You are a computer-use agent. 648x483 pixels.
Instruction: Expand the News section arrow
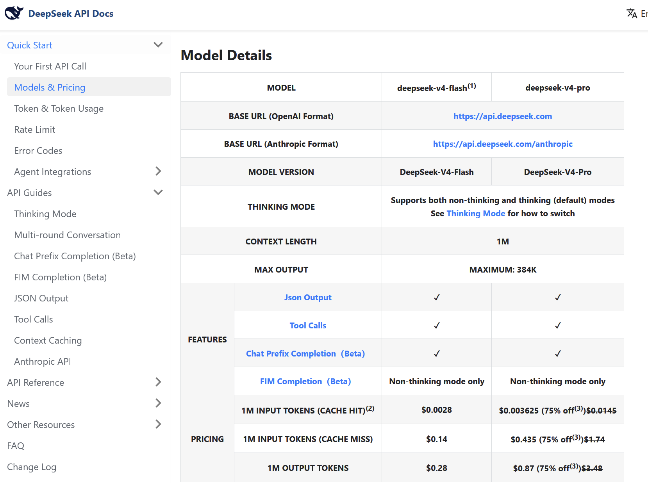pyautogui.click(x=158, y=403)
